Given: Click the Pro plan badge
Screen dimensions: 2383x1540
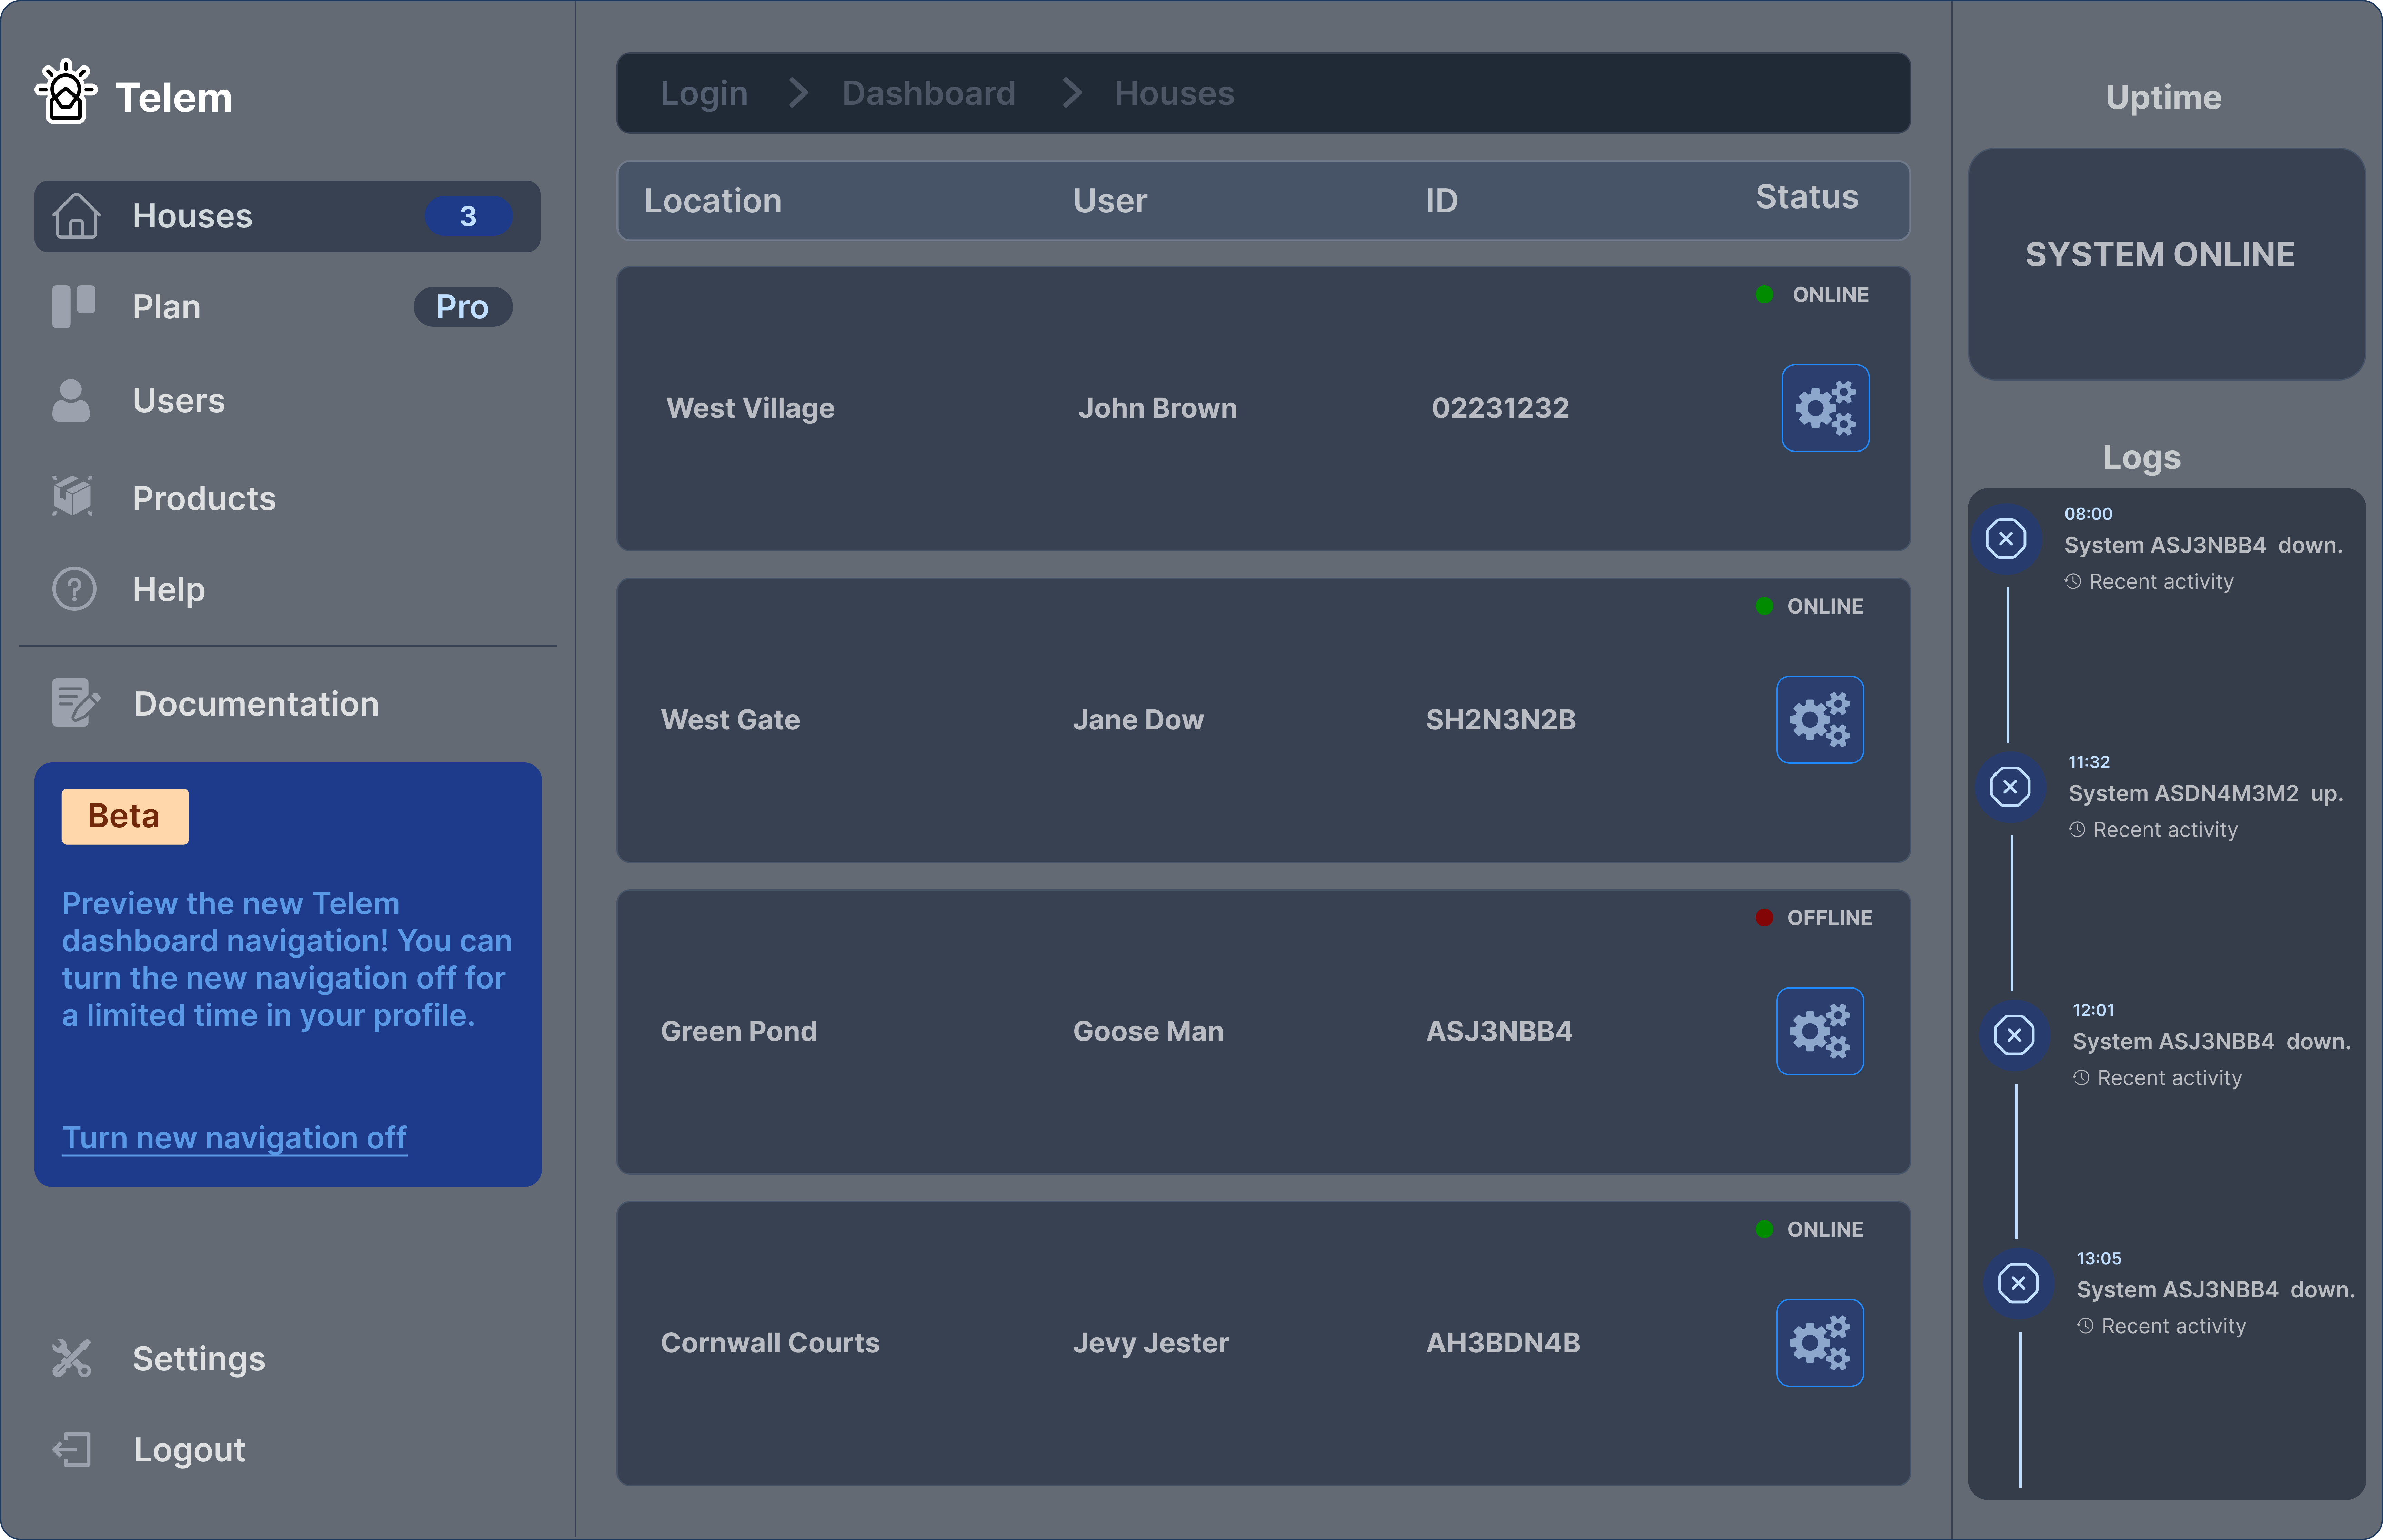Looking at the screenshot, I should pos(463,307).
